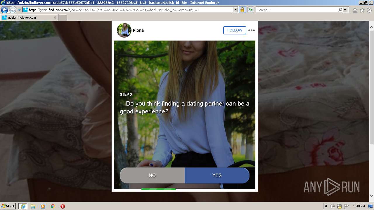Screen dimensions: 374x210
Task: Expand the address bar autocomplete dropdown
Action: click(x=236, y=10)
